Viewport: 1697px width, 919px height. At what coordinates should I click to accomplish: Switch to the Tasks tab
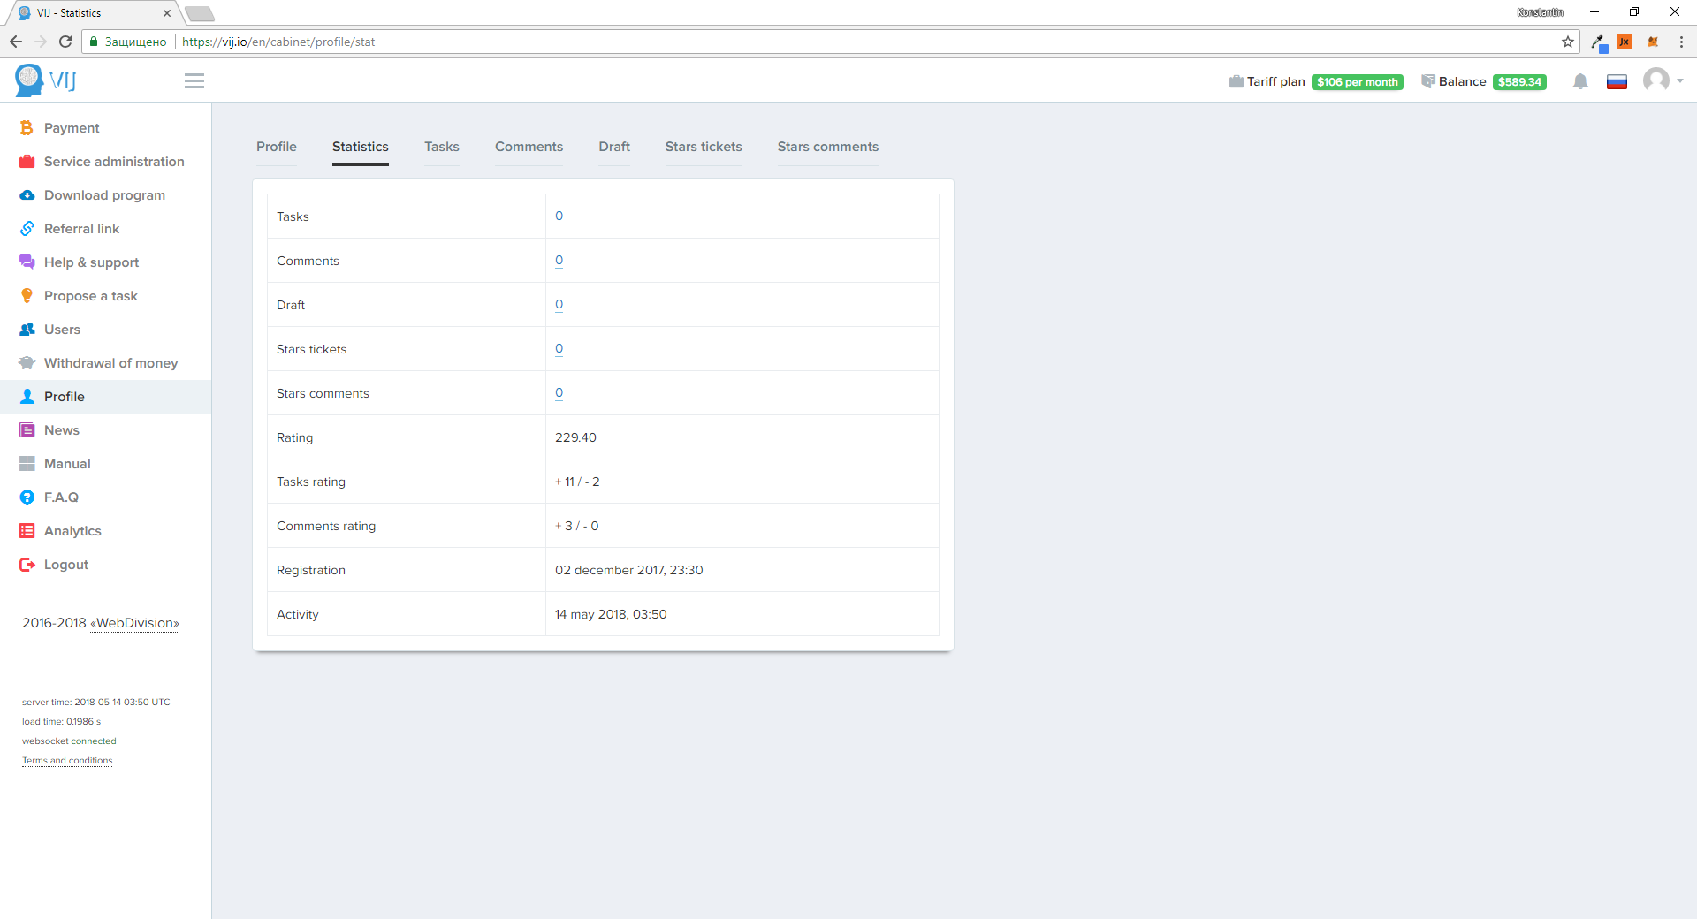(441, 147)
